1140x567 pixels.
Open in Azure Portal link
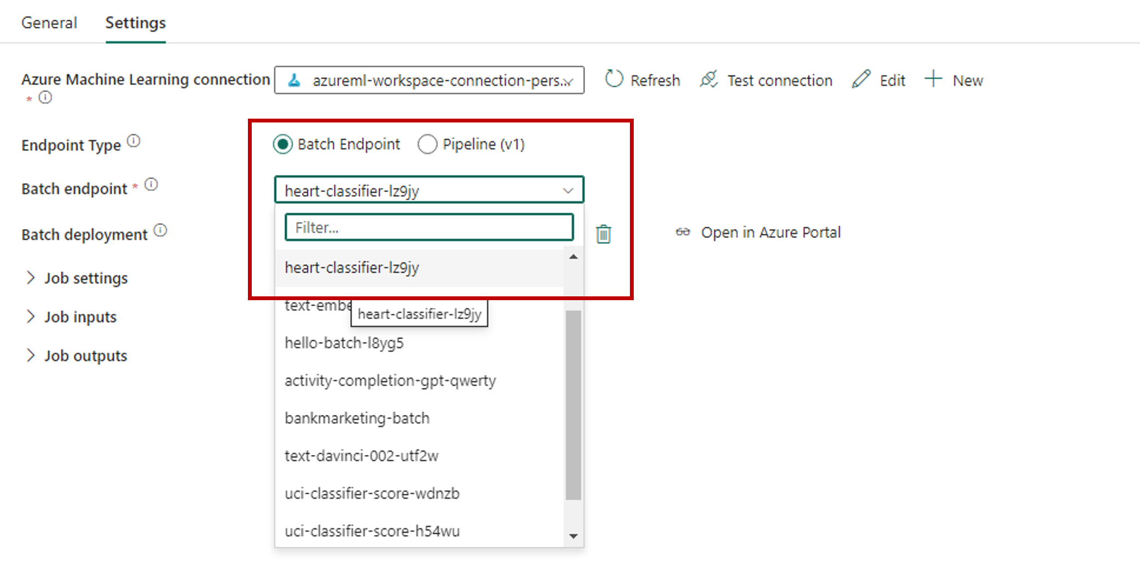pos(771,232)
